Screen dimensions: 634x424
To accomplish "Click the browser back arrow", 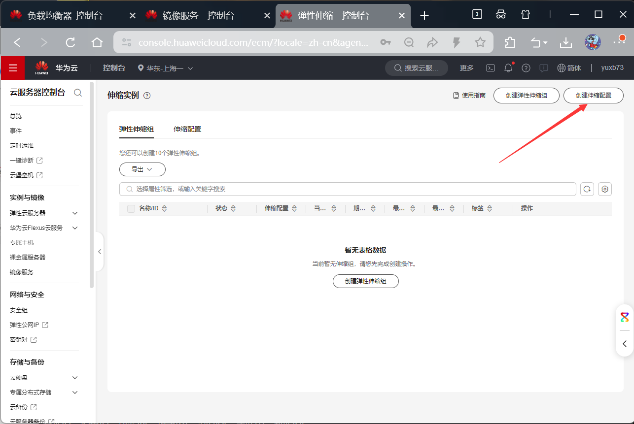I will [x=17, y=43].
